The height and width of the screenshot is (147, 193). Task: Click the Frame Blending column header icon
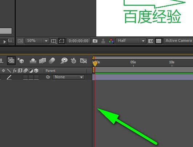[x=20, y=71]
